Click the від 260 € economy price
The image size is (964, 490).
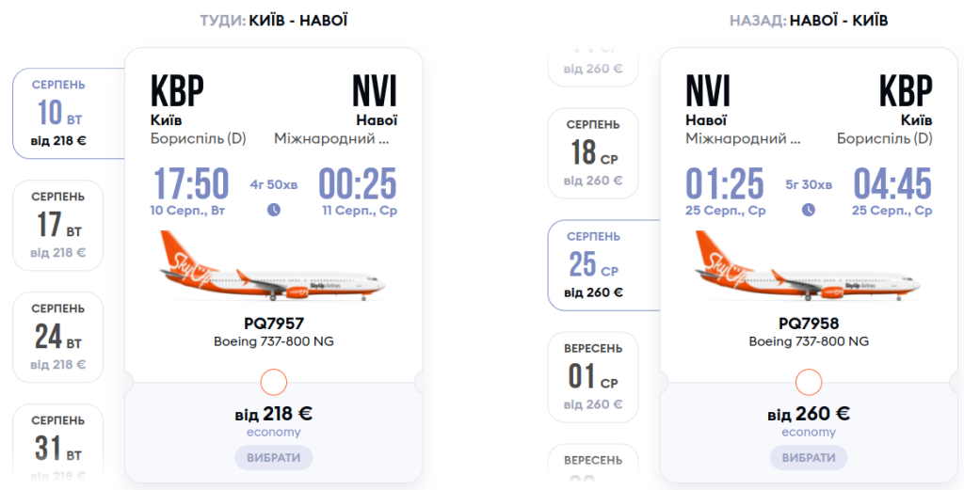(x=808, y=414)
